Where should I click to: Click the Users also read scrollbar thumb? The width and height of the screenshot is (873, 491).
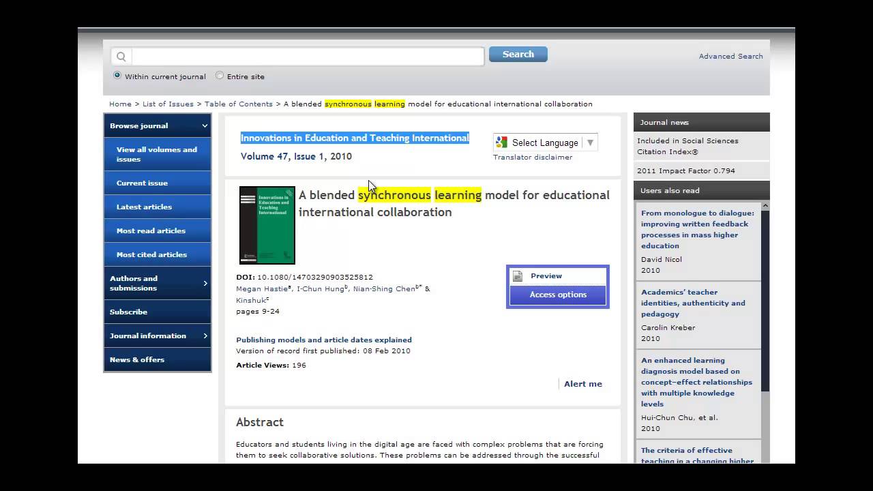(x=765, y=301)
